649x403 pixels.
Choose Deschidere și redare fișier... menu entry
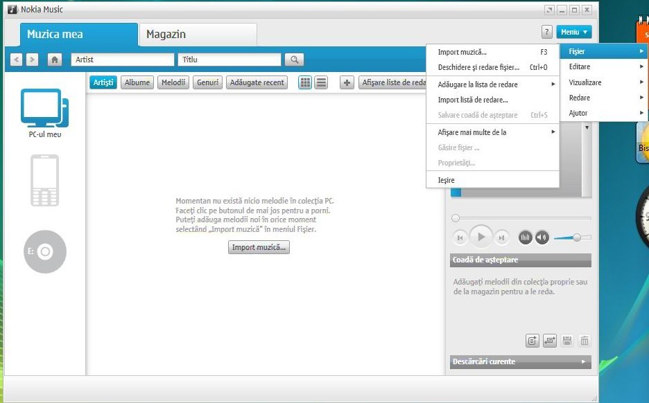click(492, 67)
